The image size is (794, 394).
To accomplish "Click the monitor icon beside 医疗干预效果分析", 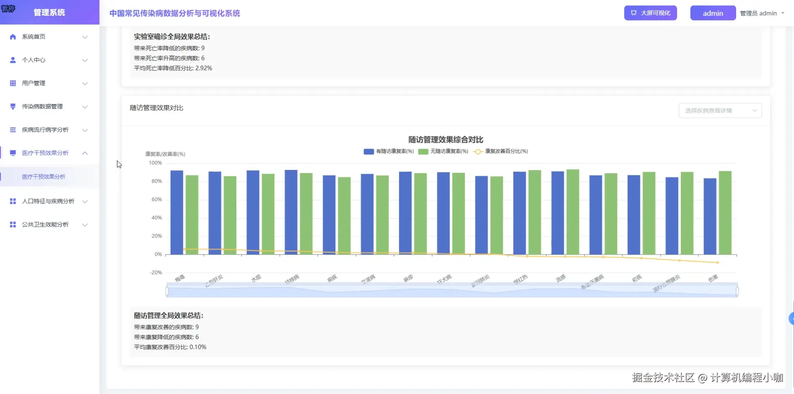I will pyautogui.click(x=13, y=153).
